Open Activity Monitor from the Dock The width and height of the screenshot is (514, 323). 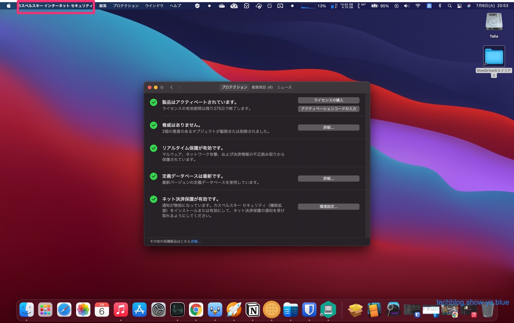pyautogui.click(x=177, y=310)
